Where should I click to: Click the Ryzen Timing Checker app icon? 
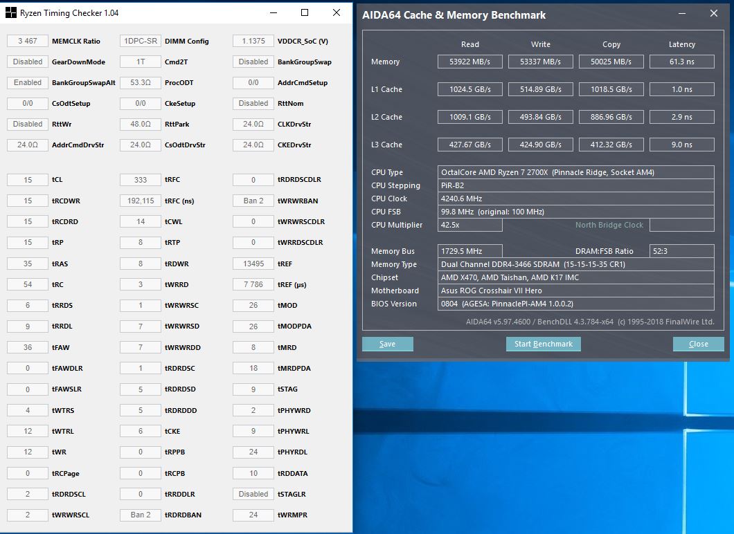[x=11, y=12]
